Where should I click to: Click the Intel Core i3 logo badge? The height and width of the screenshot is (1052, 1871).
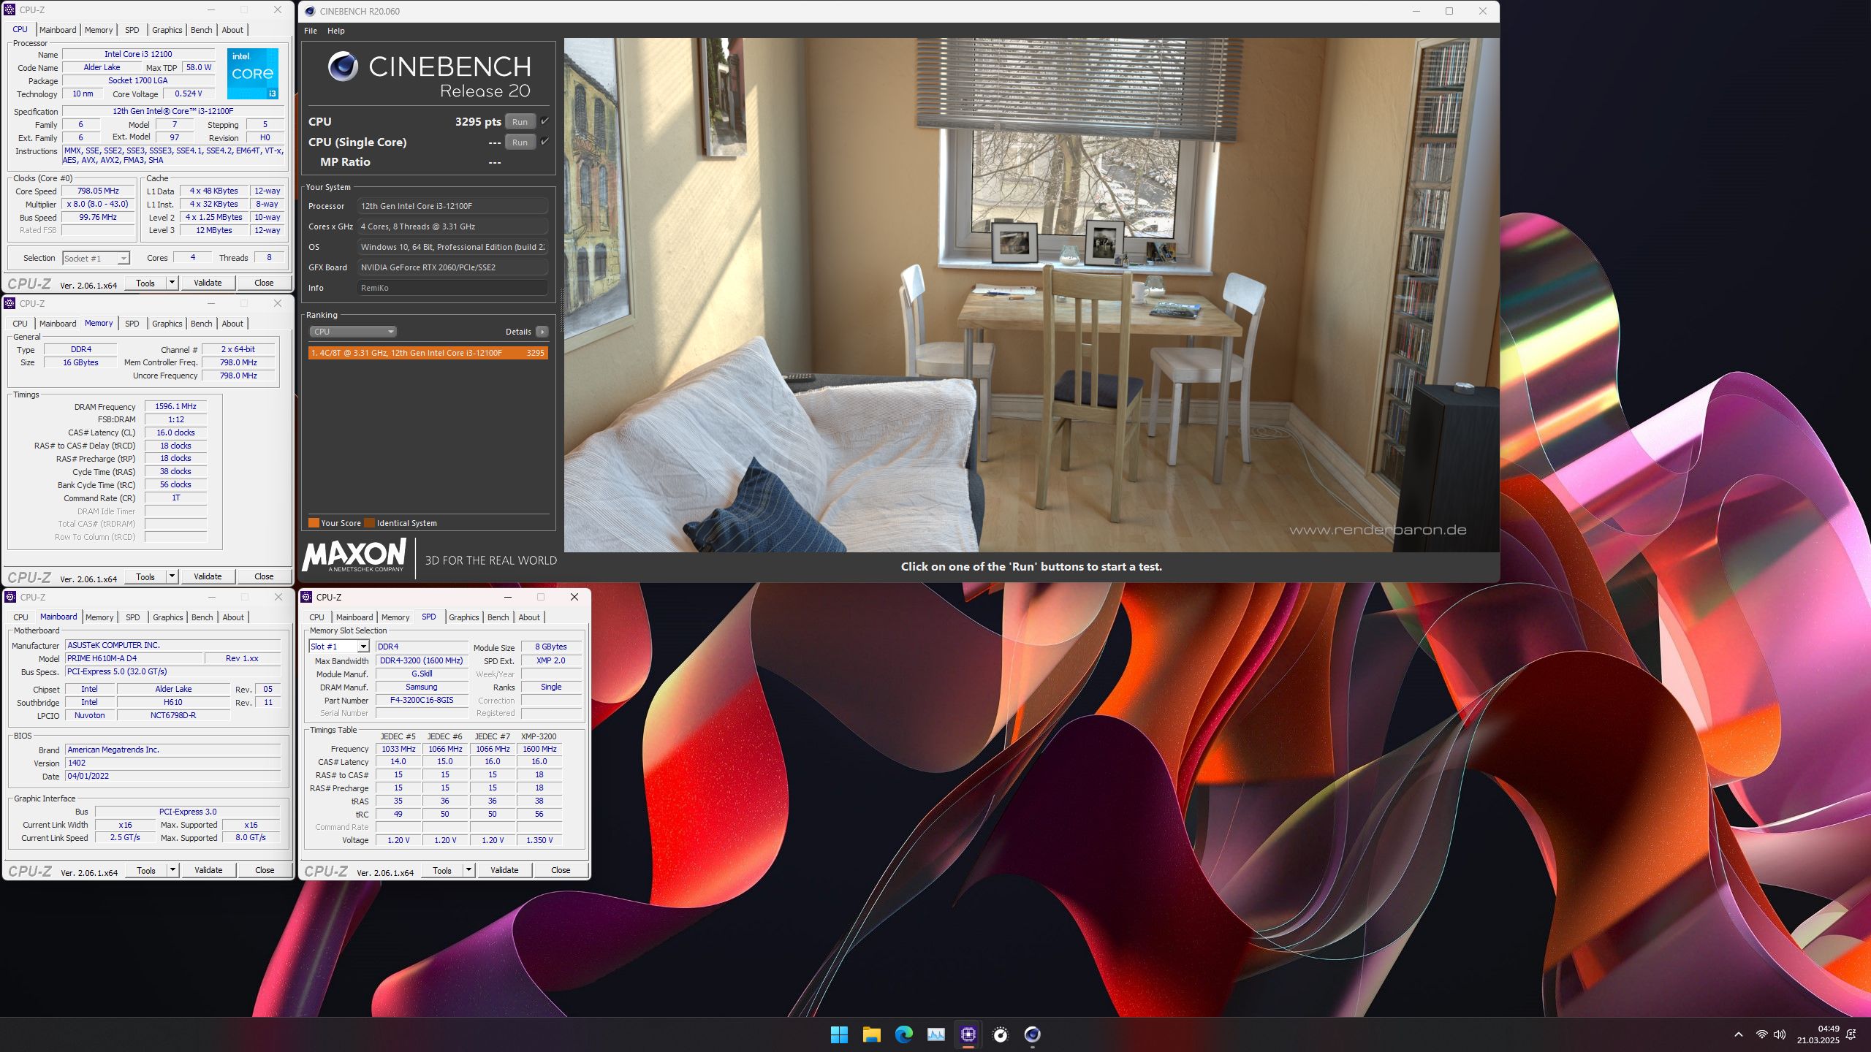(x=252, y=74)
